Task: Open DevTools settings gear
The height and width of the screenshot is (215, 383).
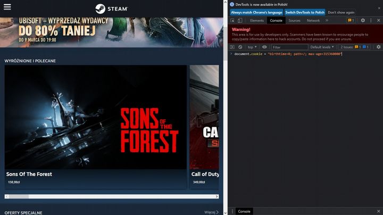Action: click(x=363, y=20)
